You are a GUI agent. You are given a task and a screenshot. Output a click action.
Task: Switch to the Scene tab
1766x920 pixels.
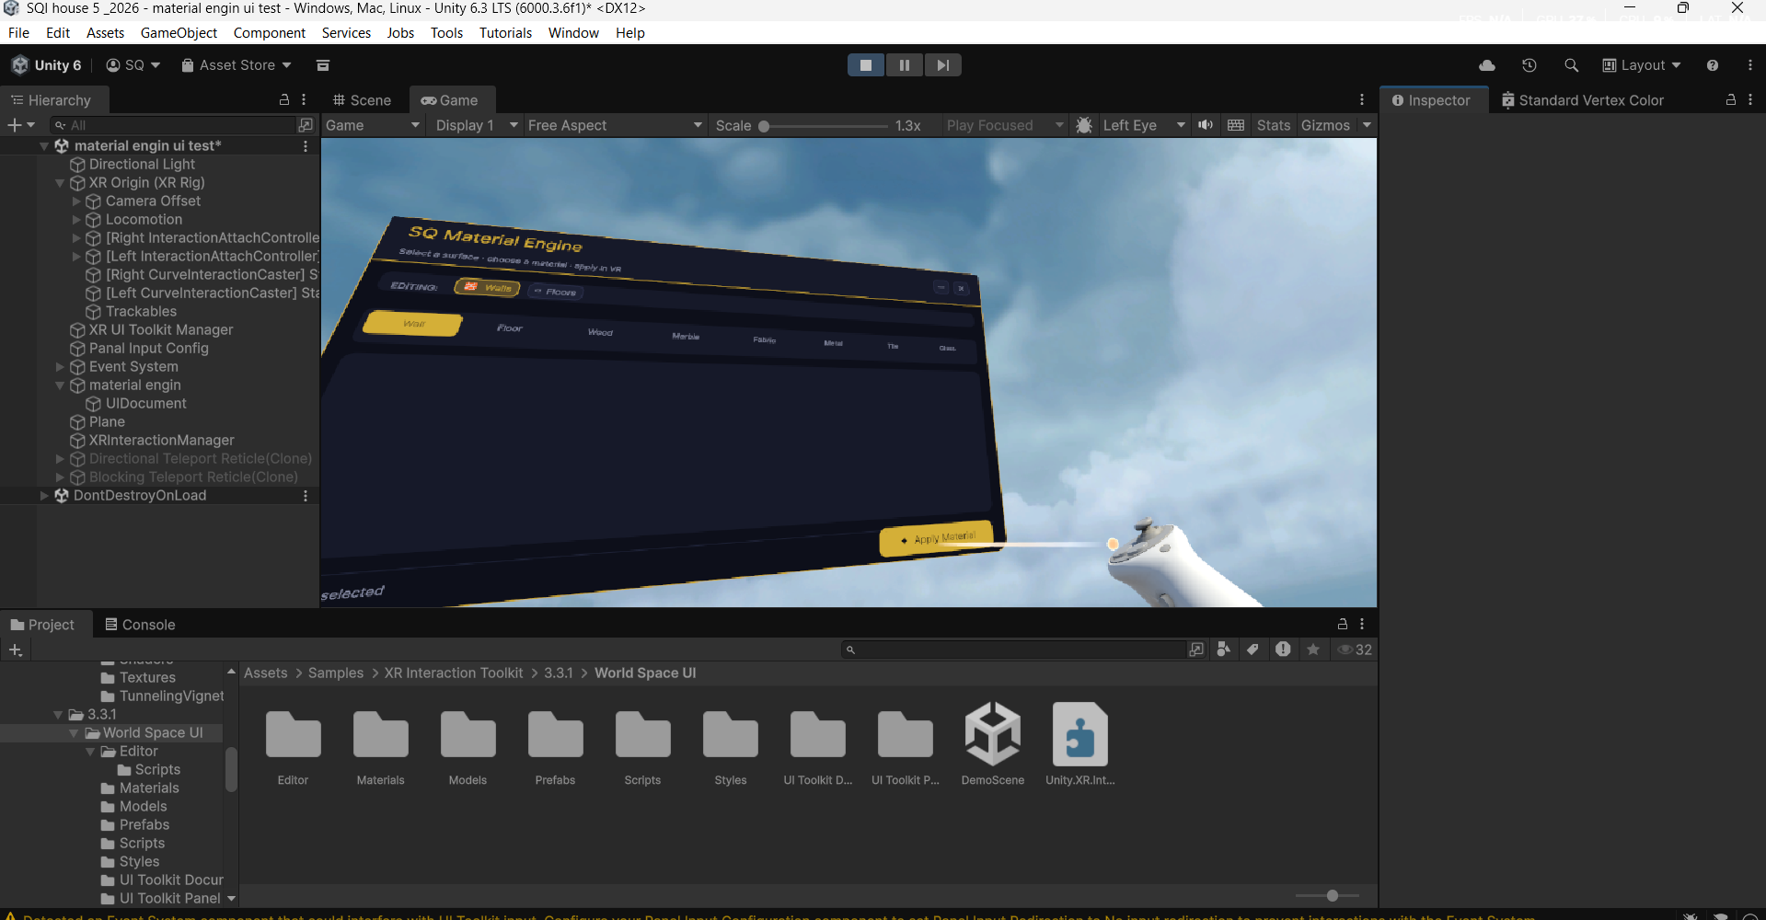point(363,100)
